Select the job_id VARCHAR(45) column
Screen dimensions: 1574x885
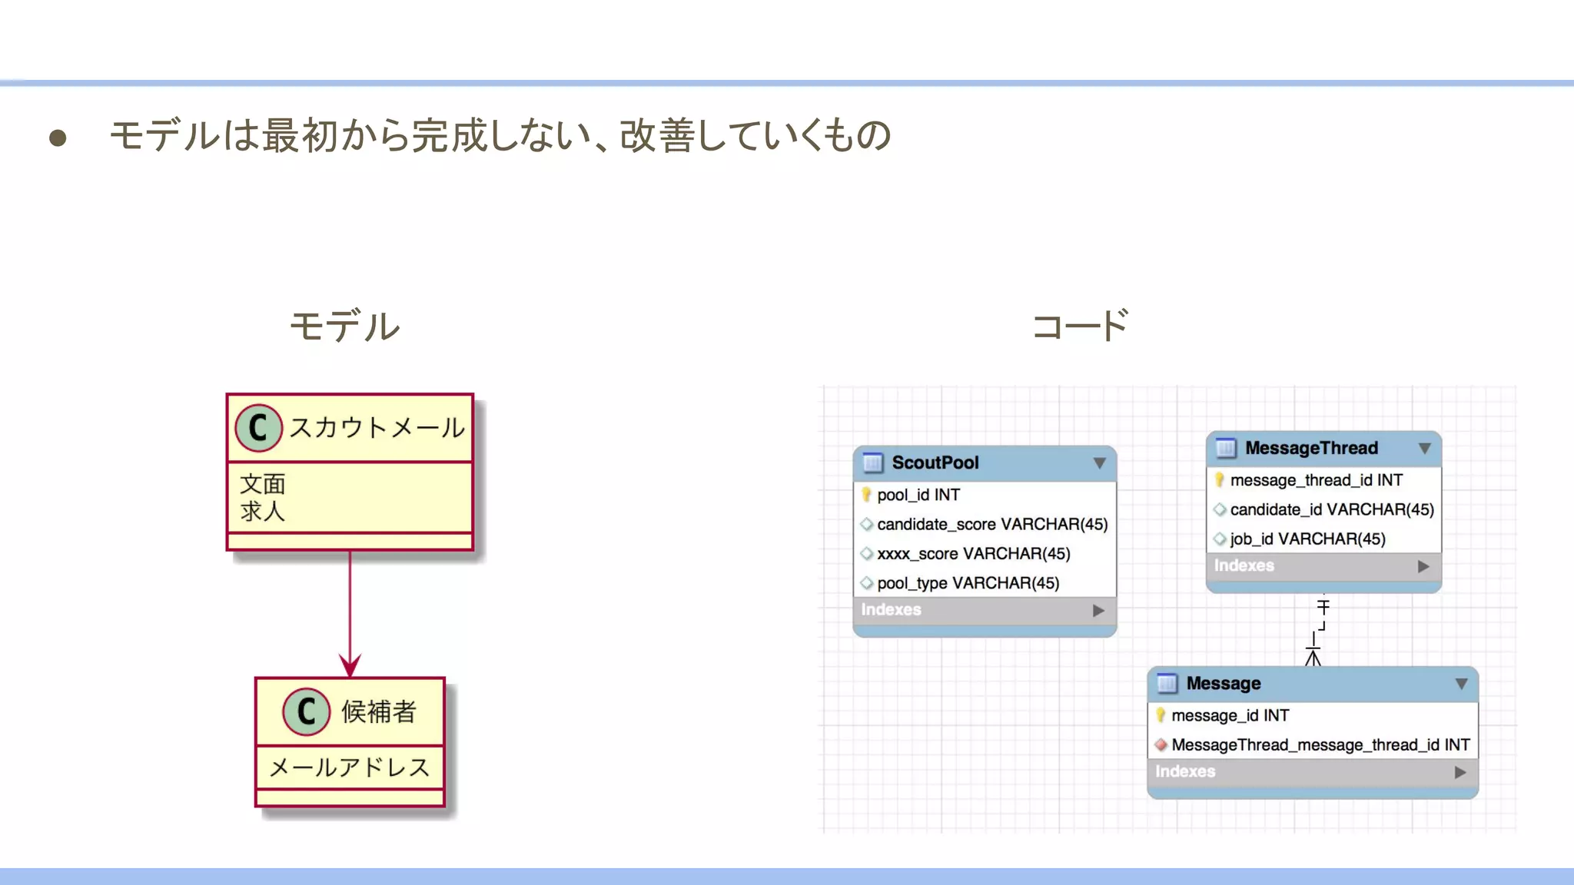click(1307, 539)
